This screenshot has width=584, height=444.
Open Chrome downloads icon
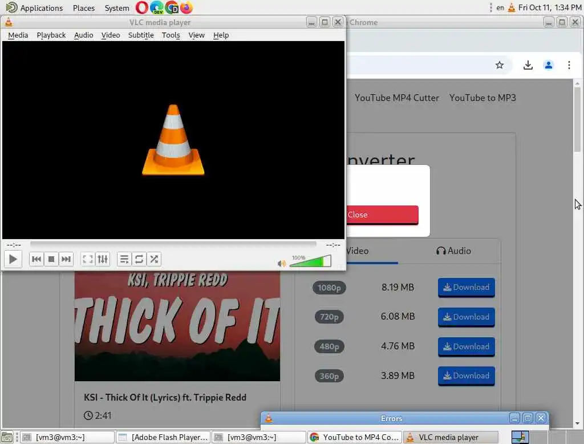528,65
